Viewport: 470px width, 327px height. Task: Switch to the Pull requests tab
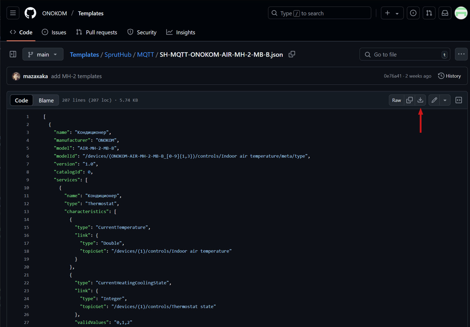coord(97,32)
